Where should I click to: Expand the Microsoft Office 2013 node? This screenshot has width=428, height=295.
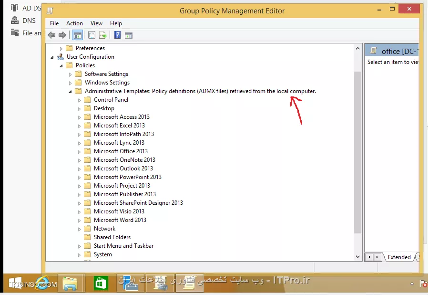(79, 152)
